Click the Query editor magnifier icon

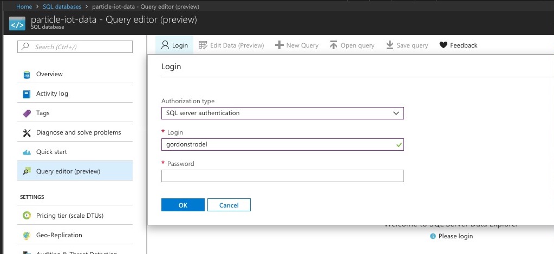27,171
